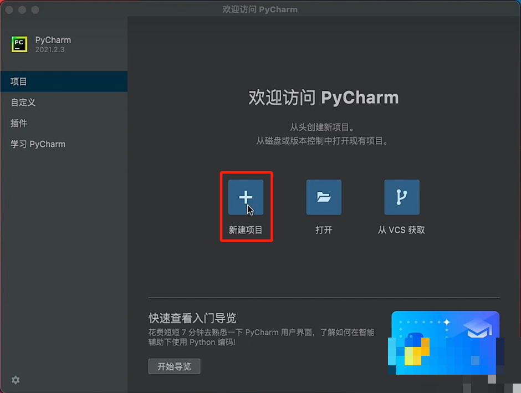The width and height of the screenshot is (521, 393).
Task: Select the 学习 PyCharm sidebar tab
Action: tap(64, 144)
